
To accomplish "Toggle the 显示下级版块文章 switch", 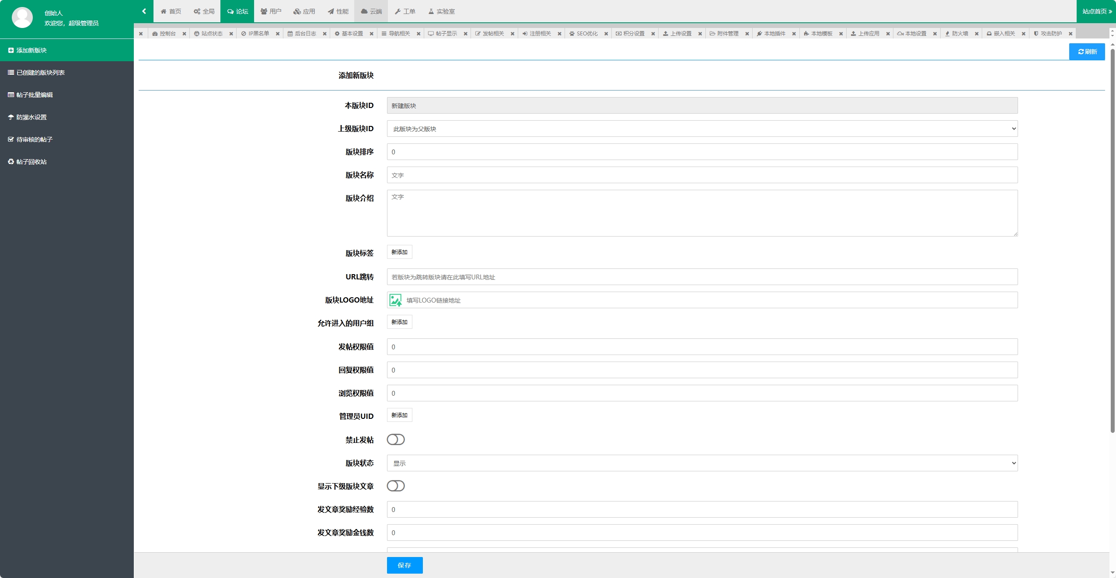I will tap(396, 486).
